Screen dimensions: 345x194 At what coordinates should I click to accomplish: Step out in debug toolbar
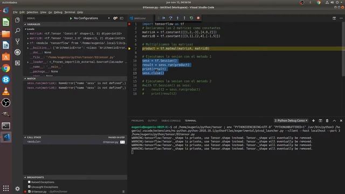coord(184,18)
